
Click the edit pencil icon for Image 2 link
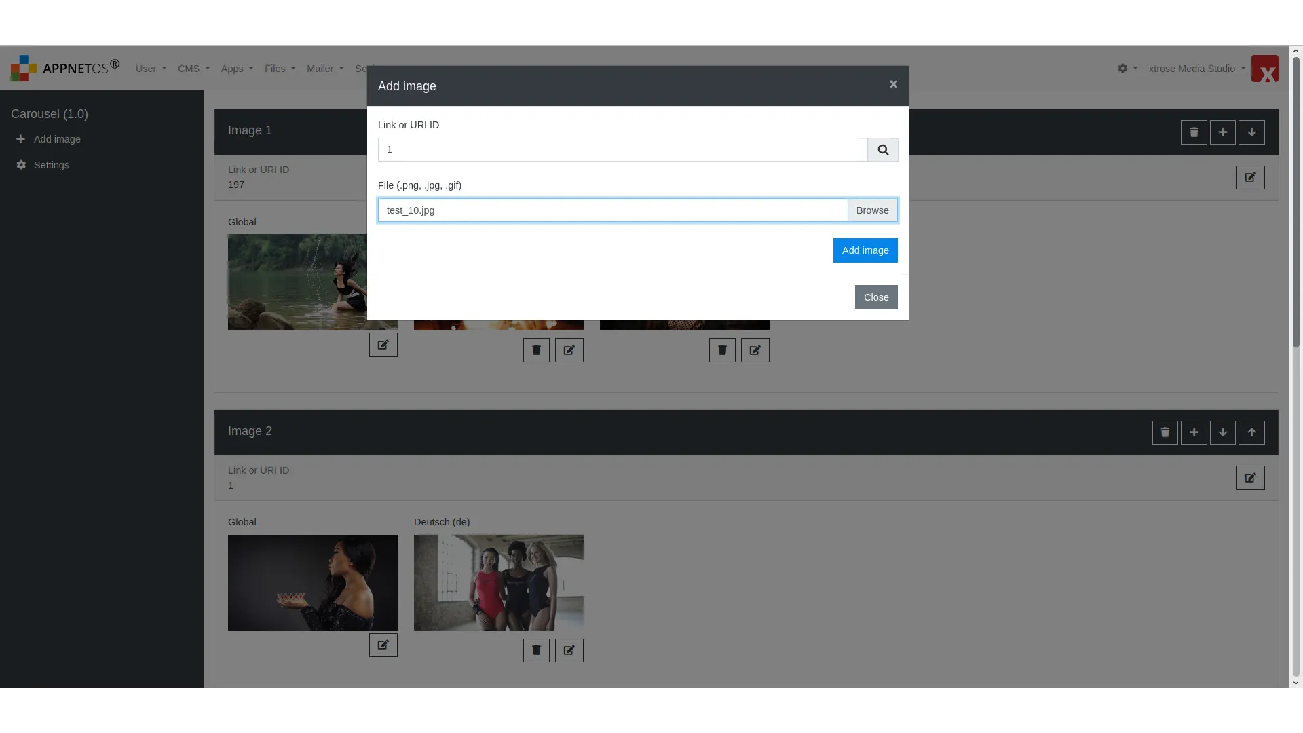coord(1250,478)
